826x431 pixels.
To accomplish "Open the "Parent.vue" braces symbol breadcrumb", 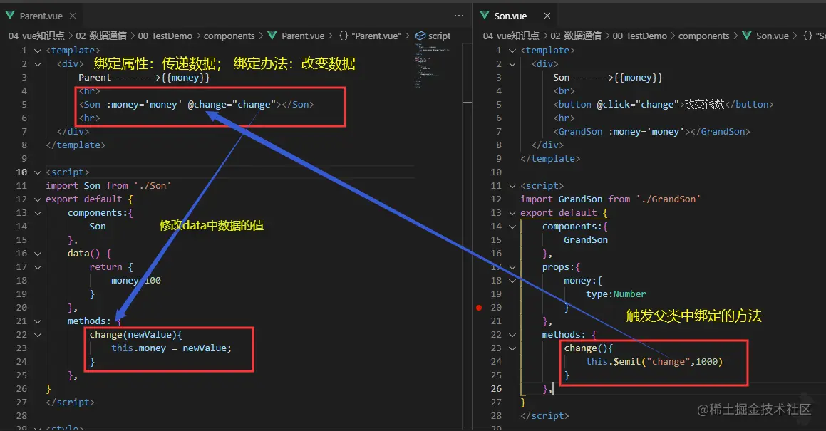I will [370, 36].
